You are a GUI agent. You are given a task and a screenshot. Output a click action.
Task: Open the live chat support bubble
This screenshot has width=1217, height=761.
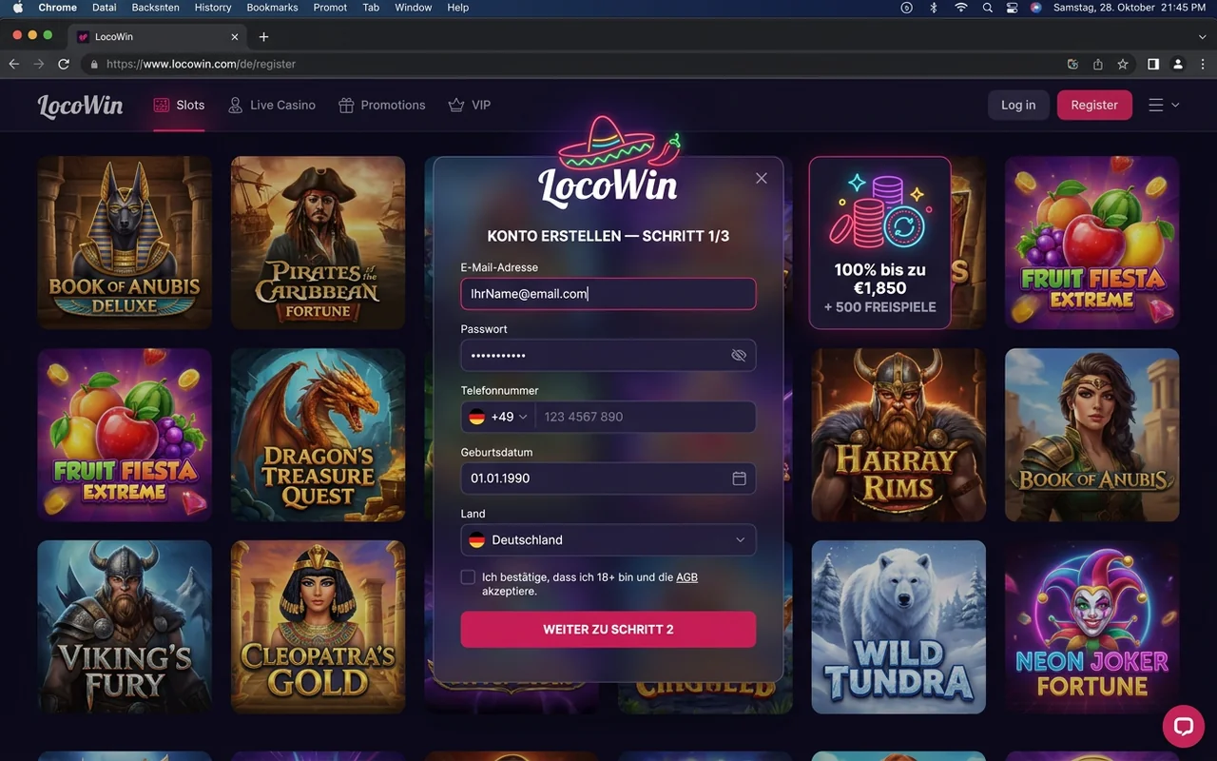point(1184,727)
